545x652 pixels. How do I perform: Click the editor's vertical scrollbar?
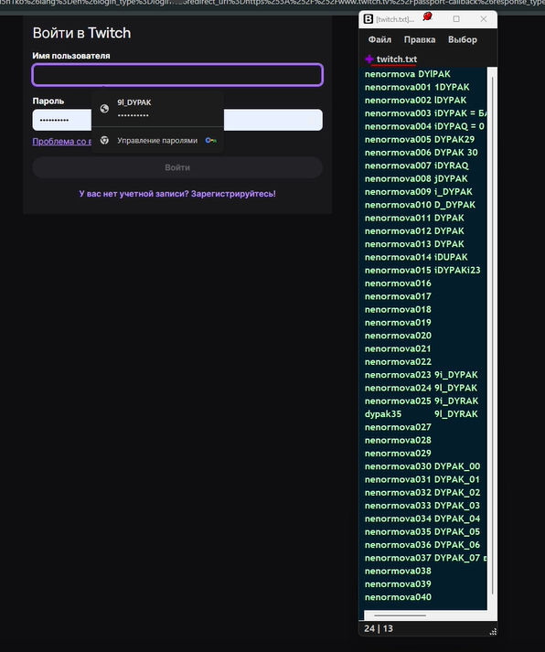493,335
